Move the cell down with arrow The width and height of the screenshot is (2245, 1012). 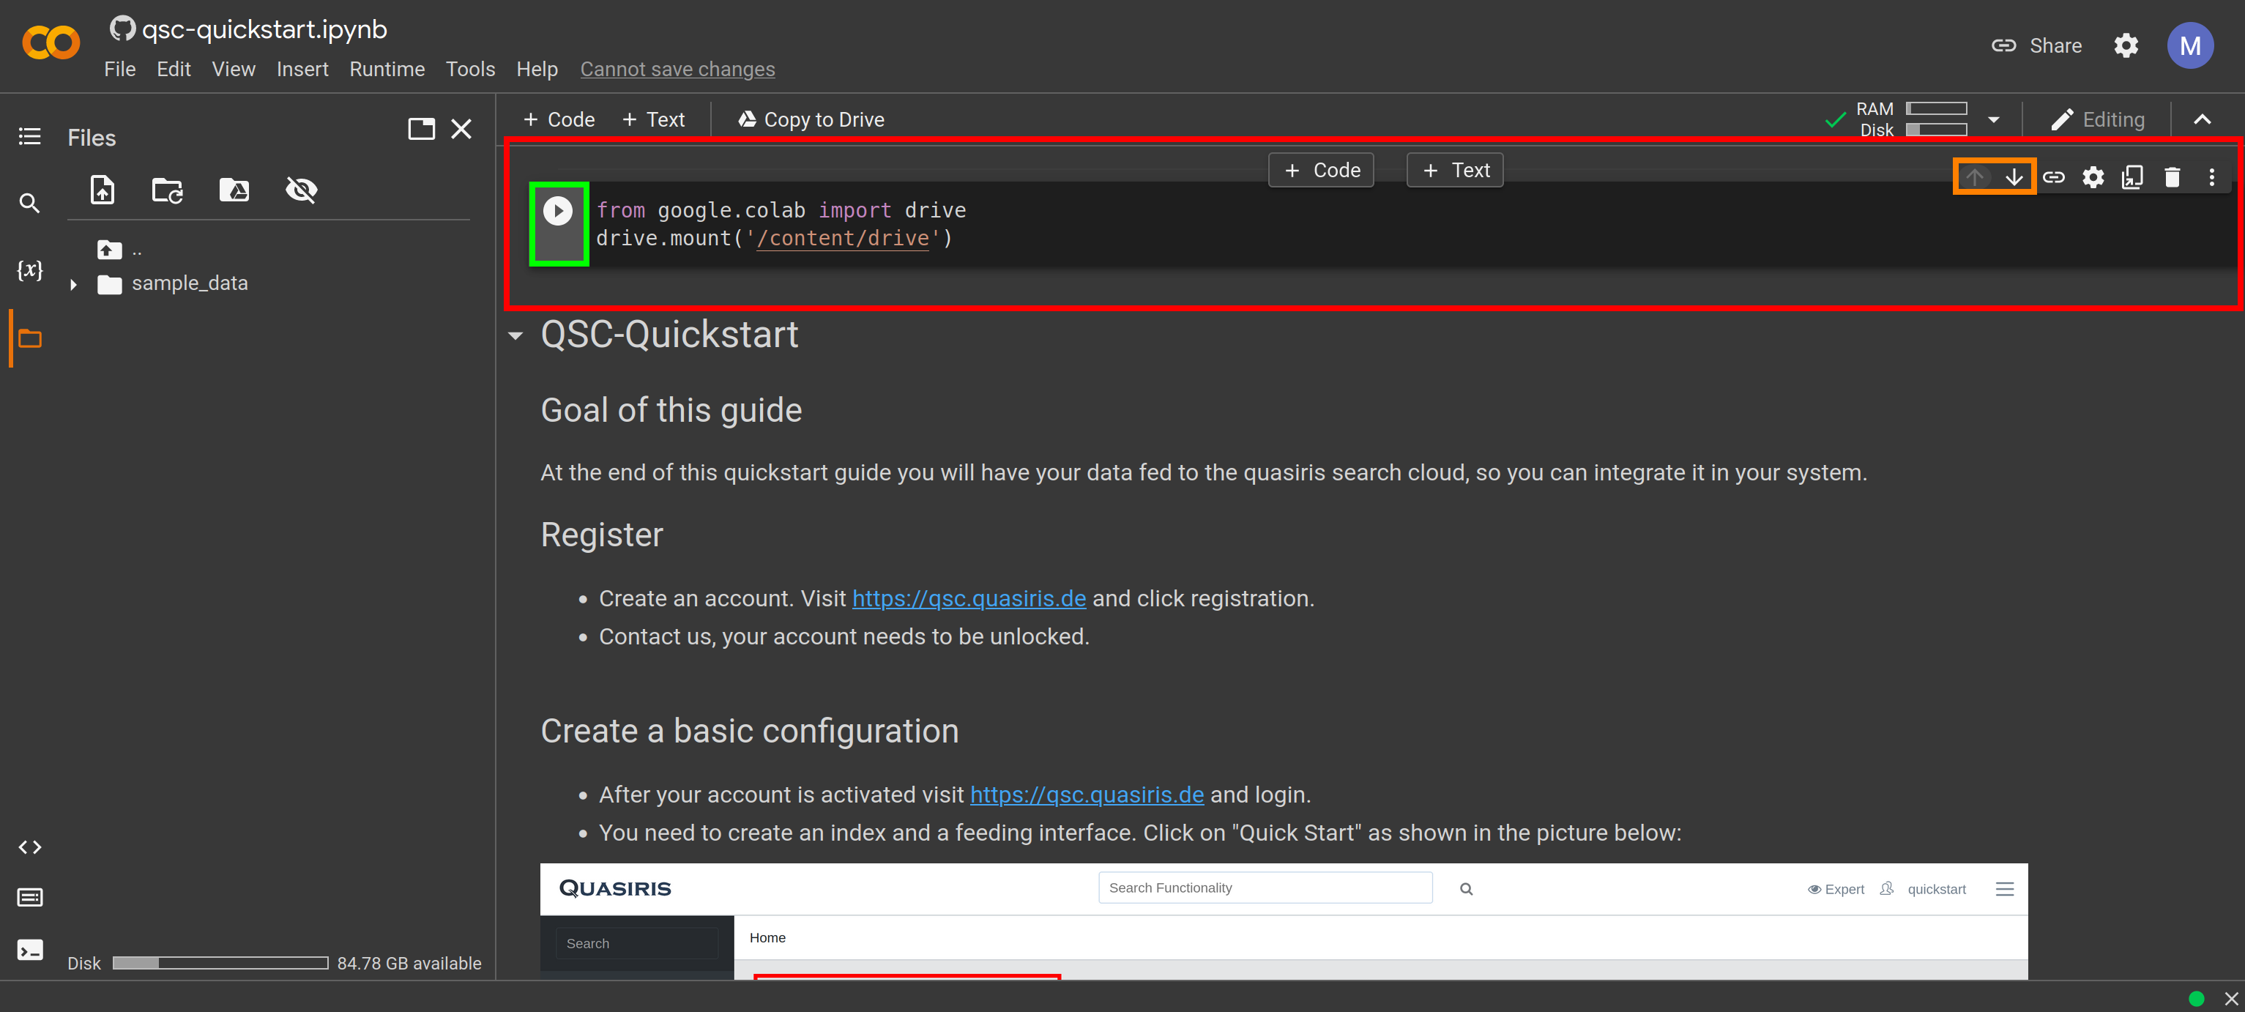pyautogui.click(x=2014, y=178)
